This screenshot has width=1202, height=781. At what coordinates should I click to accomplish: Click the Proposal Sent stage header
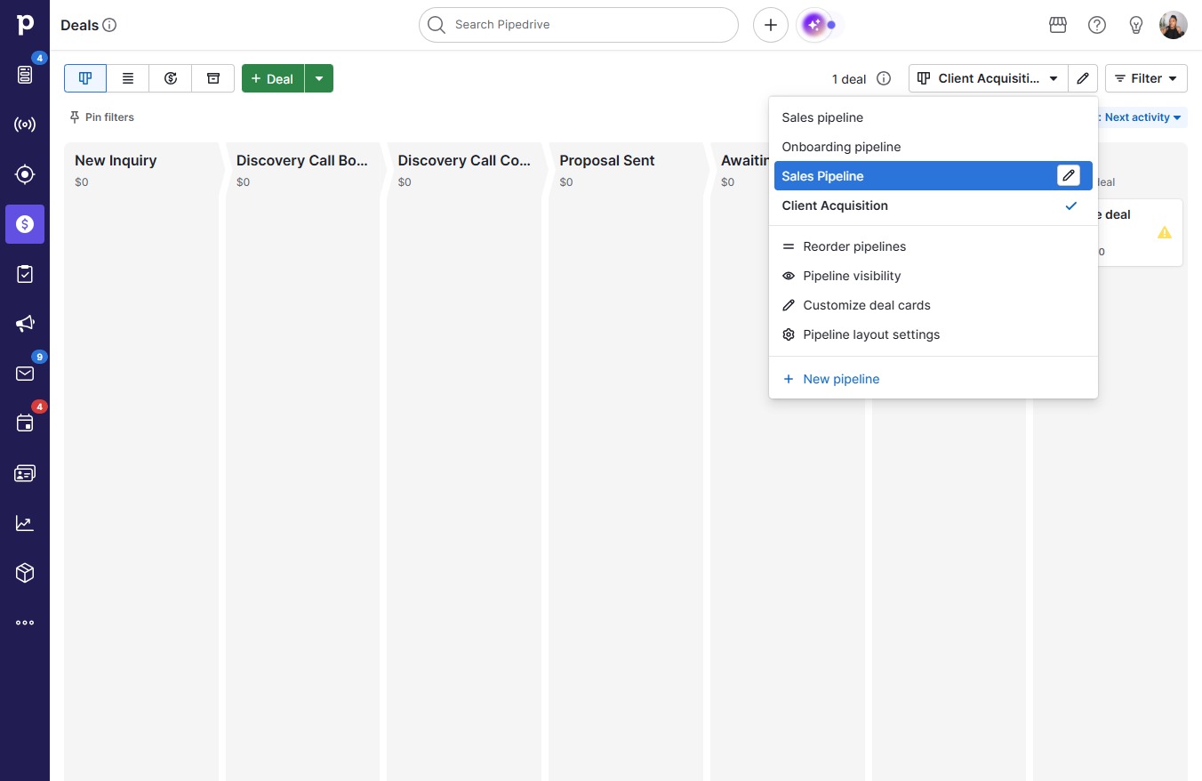pos(607,160)
